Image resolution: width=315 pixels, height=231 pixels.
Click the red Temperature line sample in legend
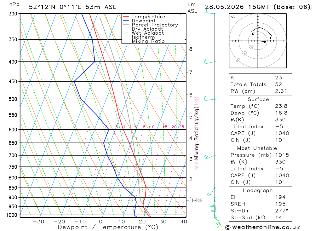pyautogui.click(x=126, y=17)
